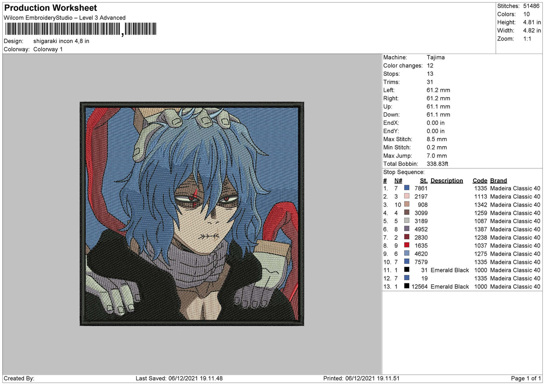The width and height of the screenshot is (545, 385).
Task: Click the Zoom 1:1 setting
Action: pyautogui.click(x=528, y=39)
